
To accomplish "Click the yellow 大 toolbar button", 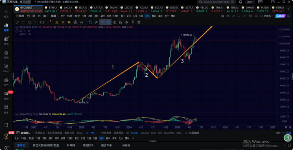I will pos(63,22).
